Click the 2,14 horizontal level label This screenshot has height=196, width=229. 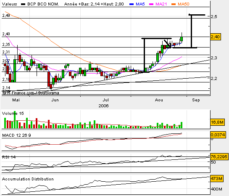6,88
